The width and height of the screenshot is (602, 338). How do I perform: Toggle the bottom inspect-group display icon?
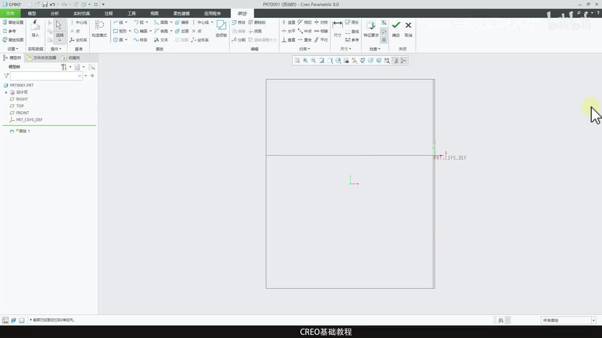[384, 40]
